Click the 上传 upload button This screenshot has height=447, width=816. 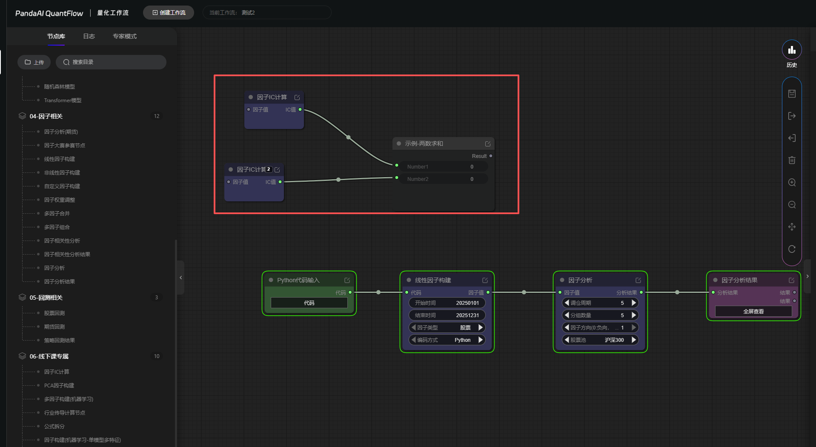coord(34,62)
